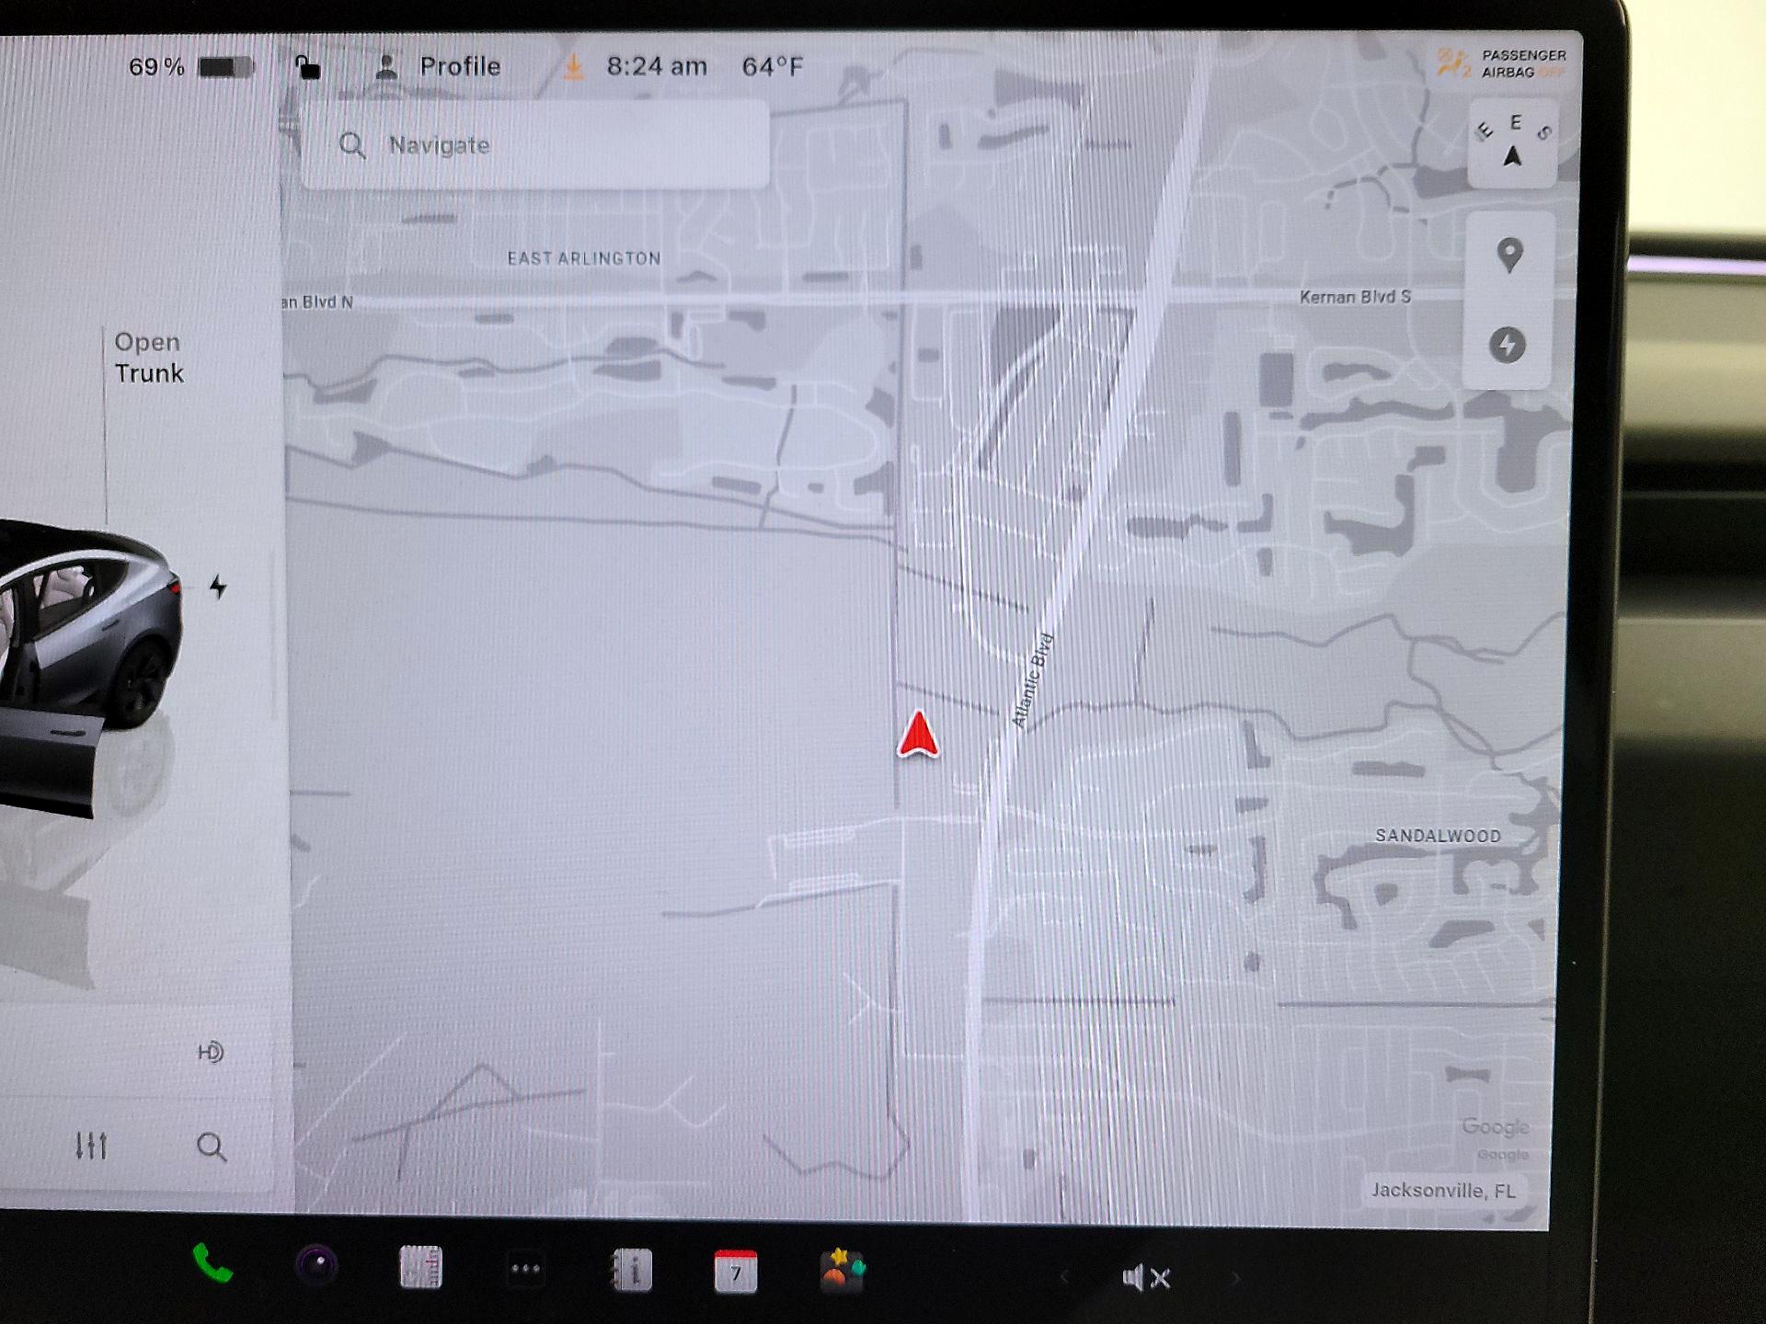
Task: Tap the 64°F outside temperature
Action: (773, 67)
